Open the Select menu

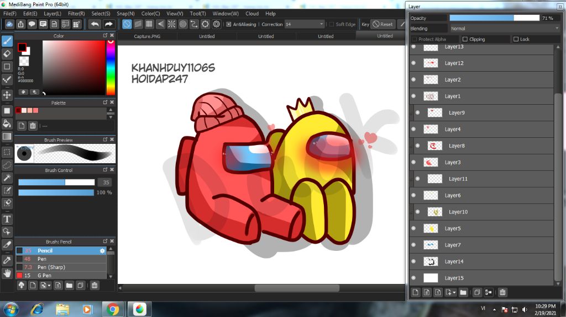coord(101,14)
